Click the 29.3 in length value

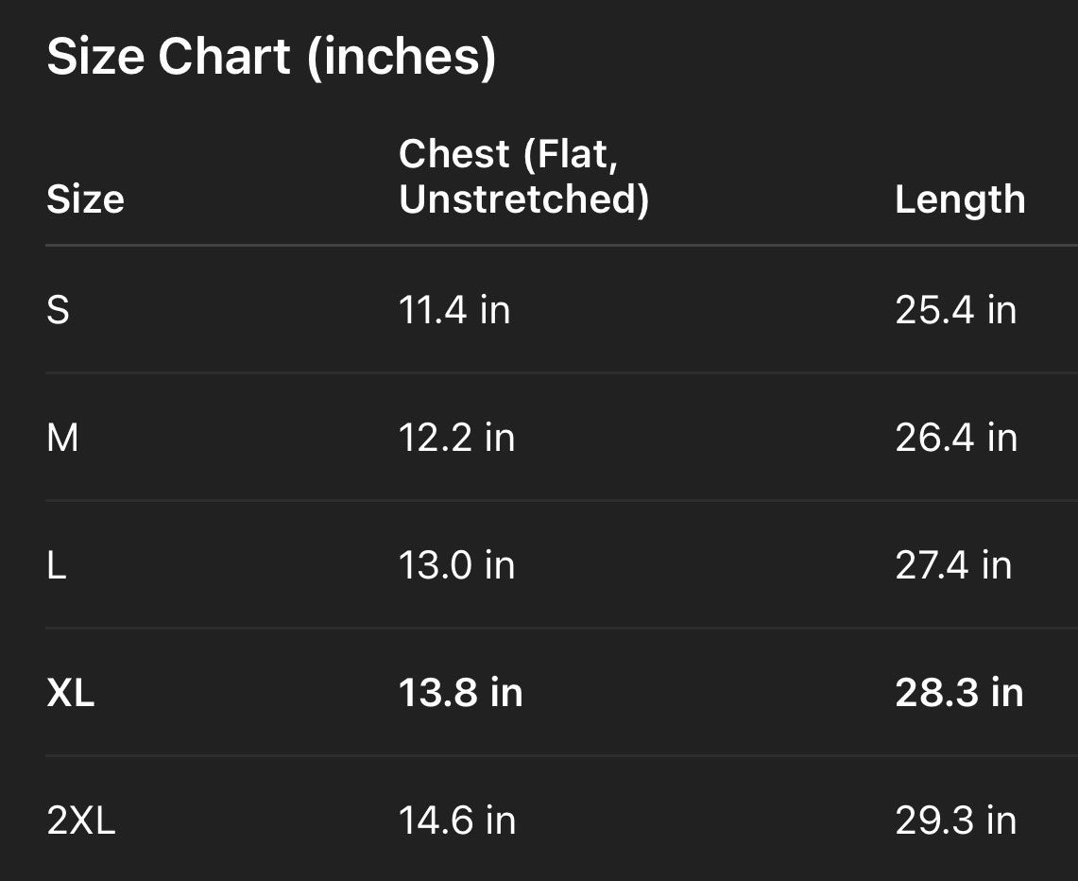point(955,821)
